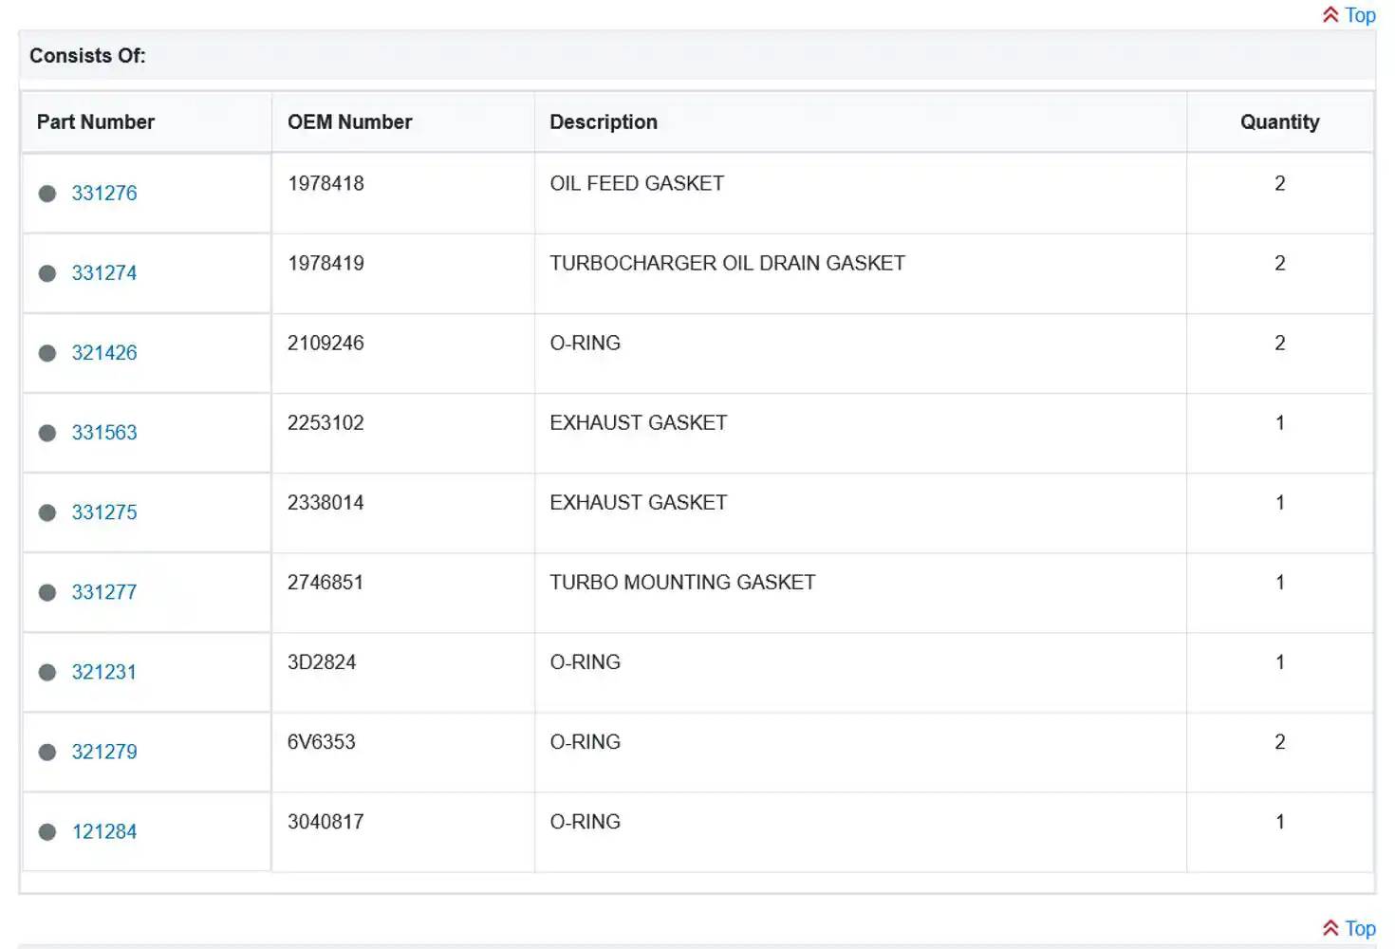The width and height of the screenshot is (1395, 949).
Task: Select the Part Number column header
Action: pyautogui.click(x=96, y=121)
